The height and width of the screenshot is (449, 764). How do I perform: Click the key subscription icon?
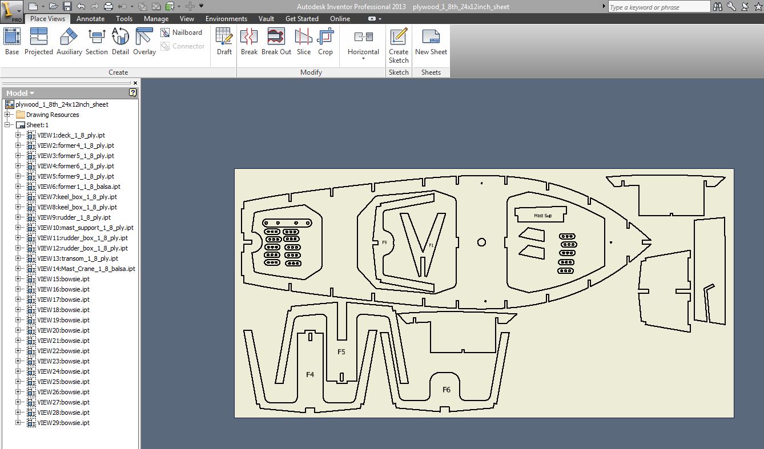pyautogui.click(x=731, y=7)
